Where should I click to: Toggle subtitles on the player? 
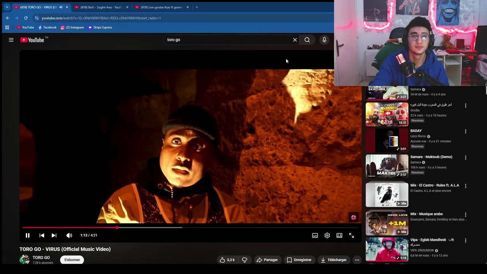[x=315, y=235]
